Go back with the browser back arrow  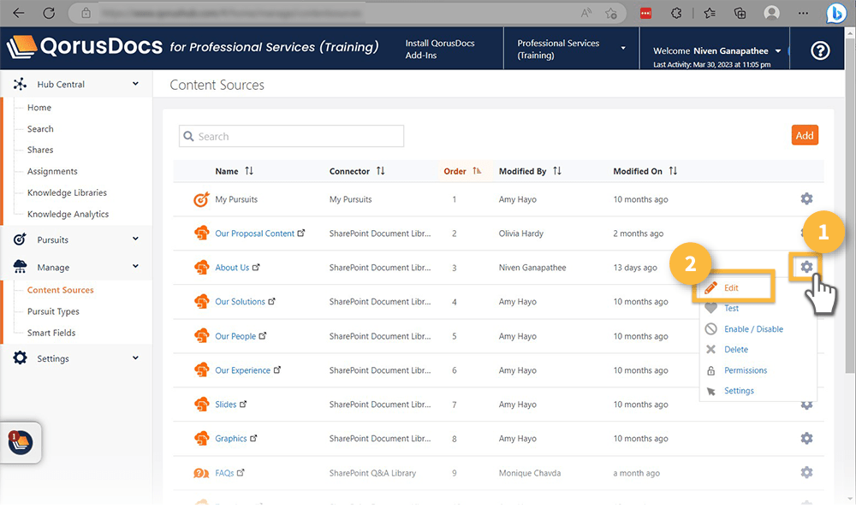(19, 13)
